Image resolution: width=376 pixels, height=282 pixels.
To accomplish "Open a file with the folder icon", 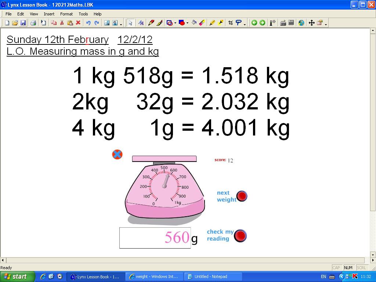I will pos(15,23).
